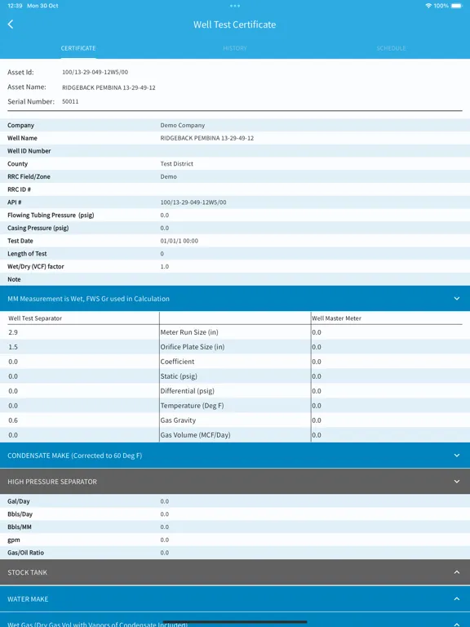Screen dimensions: 470x627
Task: Select the Bbls/MM value 0.0
Action: [x=165, y=527]
